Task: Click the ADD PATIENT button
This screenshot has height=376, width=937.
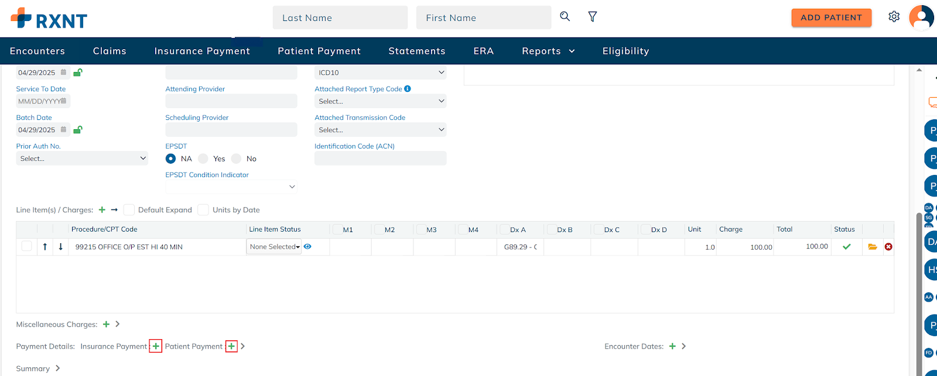Action: coord(831,18)
